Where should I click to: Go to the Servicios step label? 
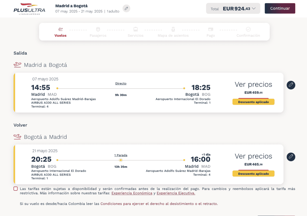[136, 36]
